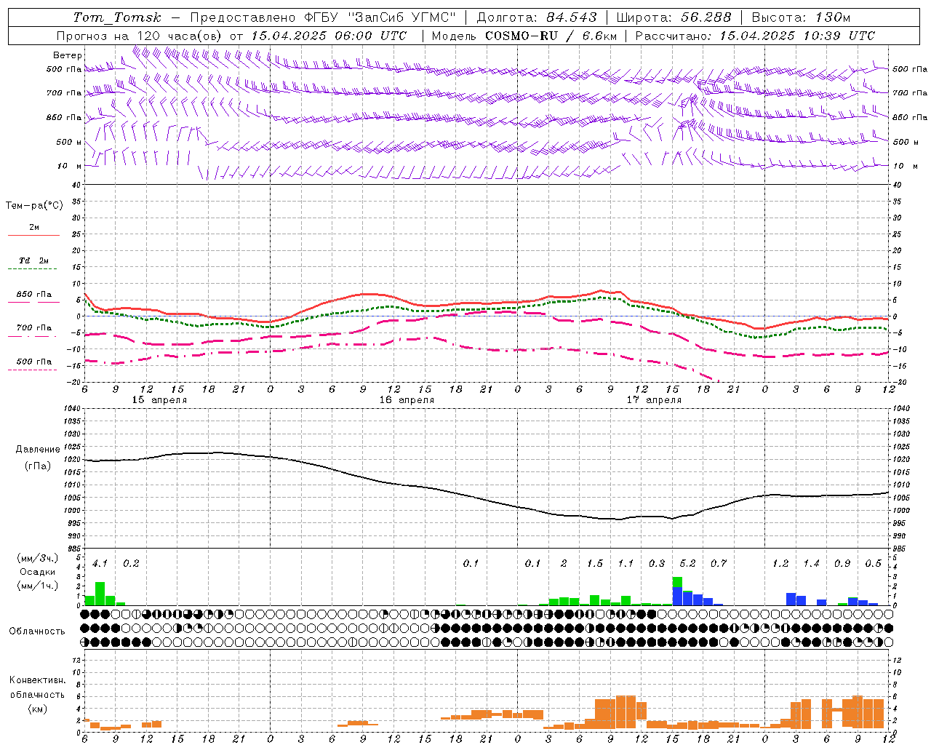Select the "Предоставлено ФГБУ ЗапСиб УГМС" provider text

[x=323, y=17]
